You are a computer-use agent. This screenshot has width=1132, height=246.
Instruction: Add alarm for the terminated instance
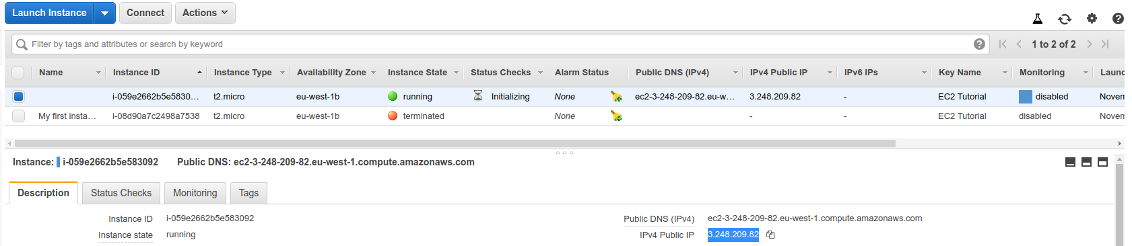[615, 116]
